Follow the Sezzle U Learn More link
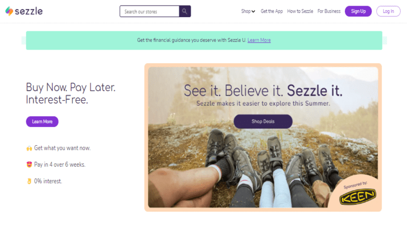Viewport: 407px width, 239px height. [x=259, y=40]
